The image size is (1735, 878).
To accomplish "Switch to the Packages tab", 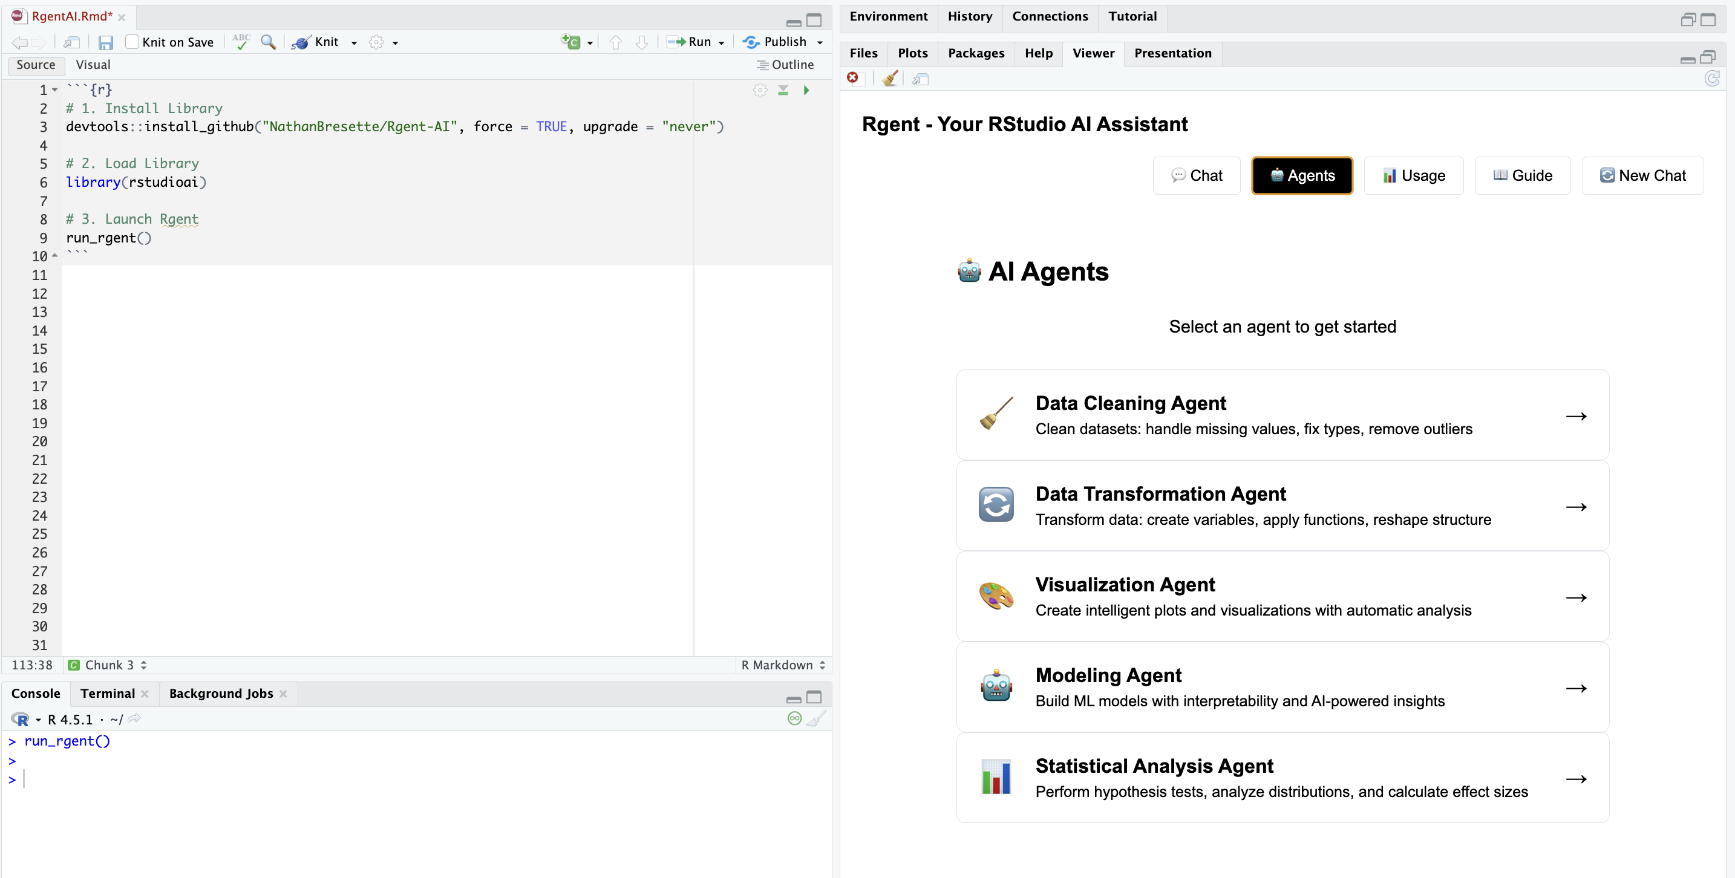I will click(x=976, y=53).
